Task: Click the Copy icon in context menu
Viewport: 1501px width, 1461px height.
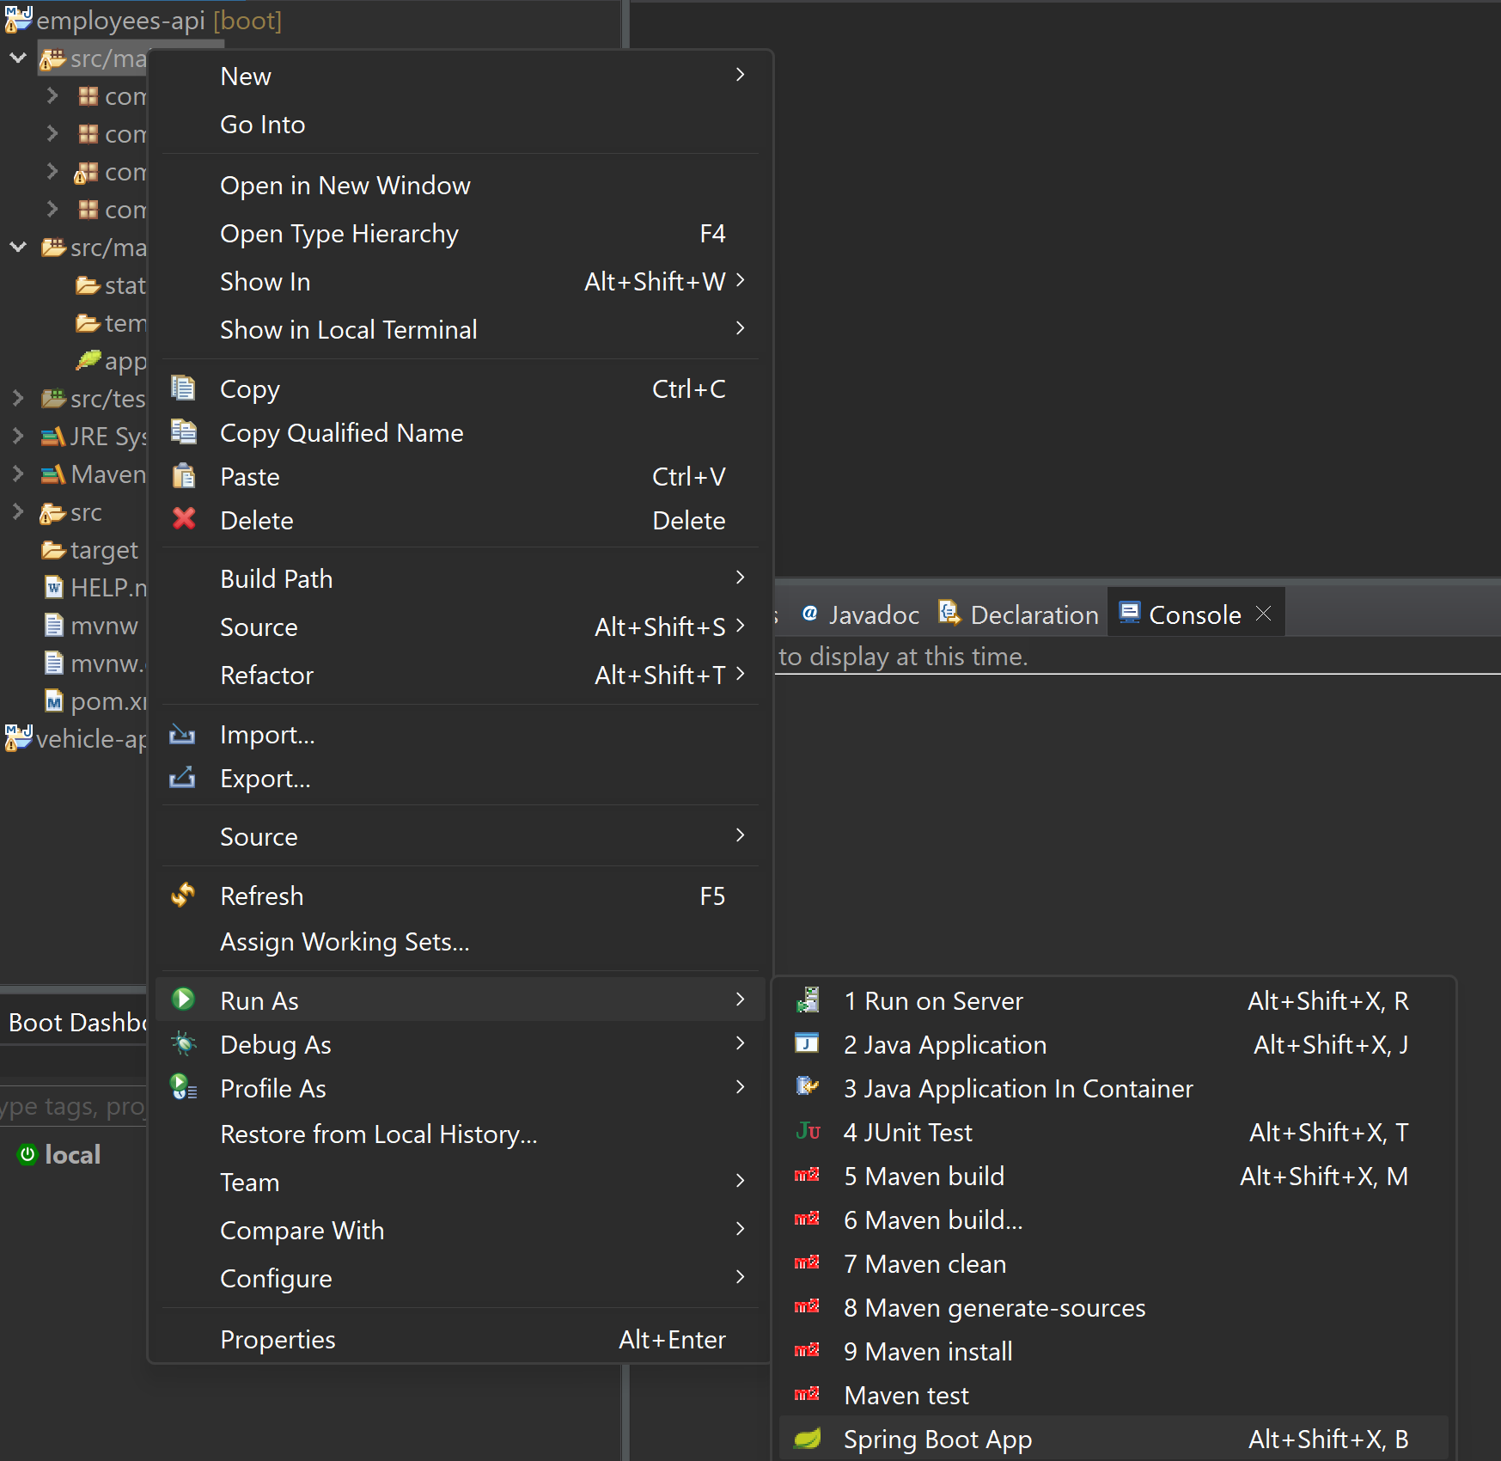Action: [x=183, y=388]
